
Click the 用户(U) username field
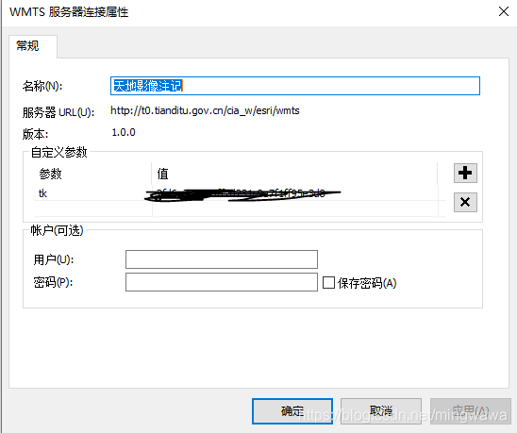[x=222, y=259]
